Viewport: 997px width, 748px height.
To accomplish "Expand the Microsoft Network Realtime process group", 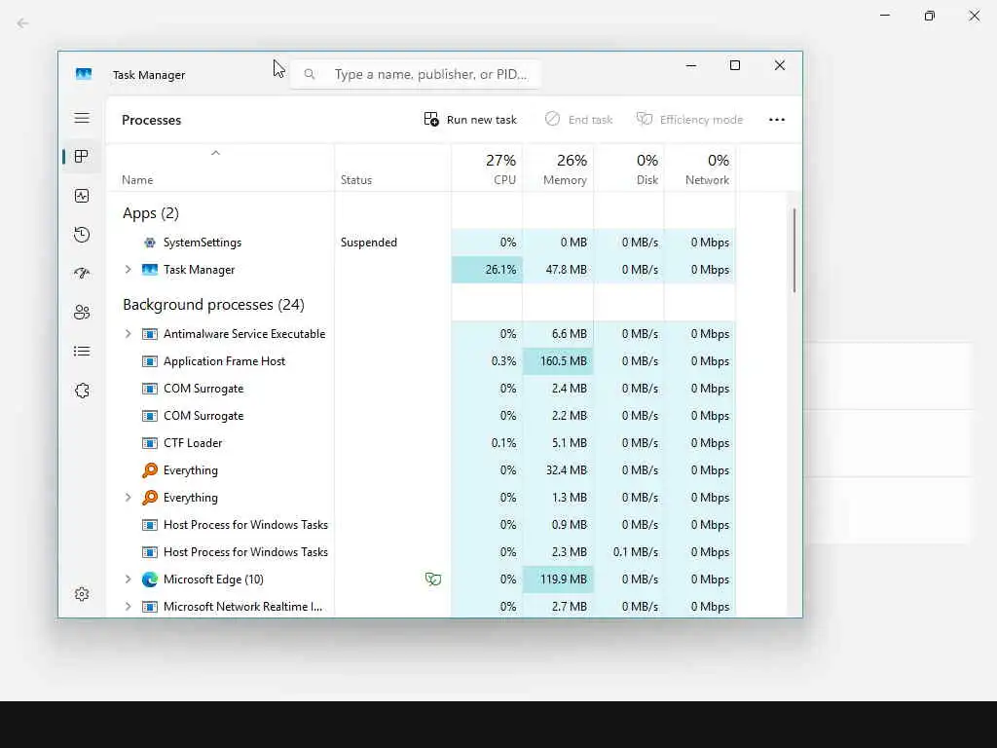I will click(128, 607).
